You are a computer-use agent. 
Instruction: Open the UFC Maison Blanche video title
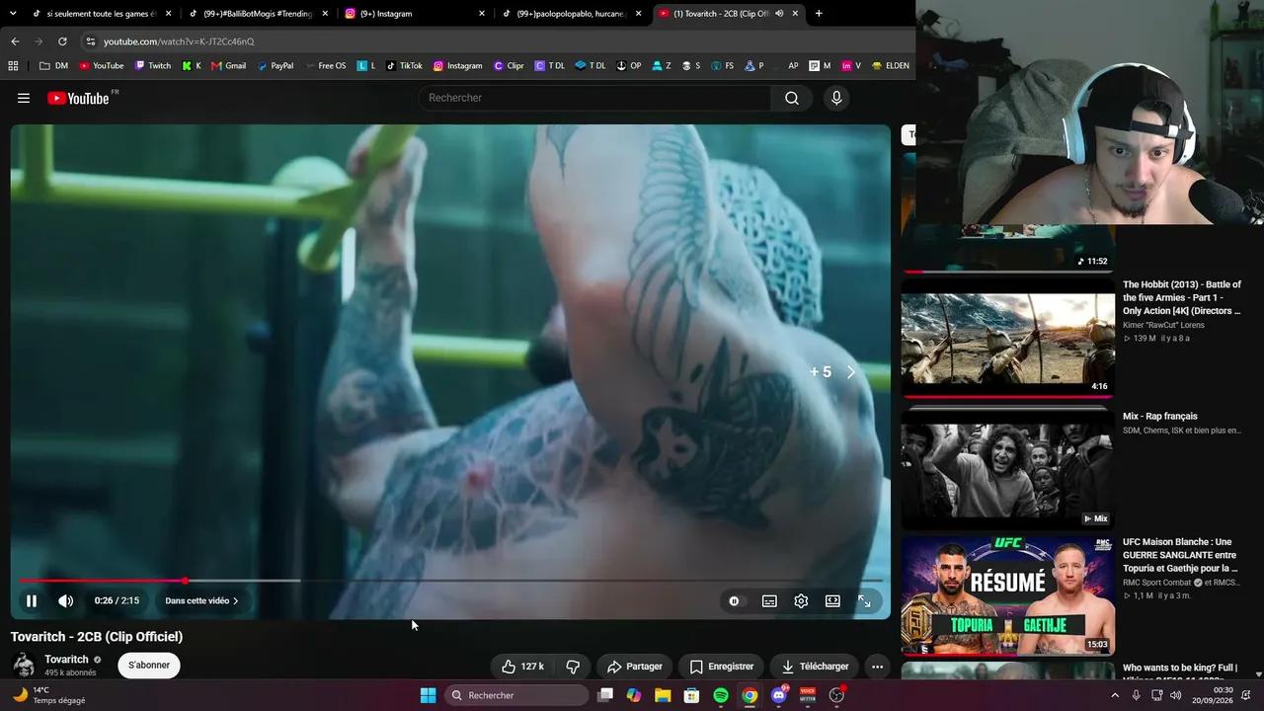click(x=1182, y=555)
